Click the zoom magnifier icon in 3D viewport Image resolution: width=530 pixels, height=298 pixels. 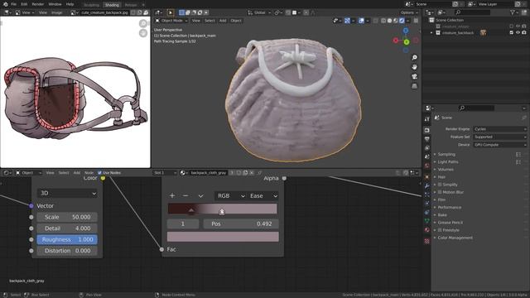click(x=414, y=57)
